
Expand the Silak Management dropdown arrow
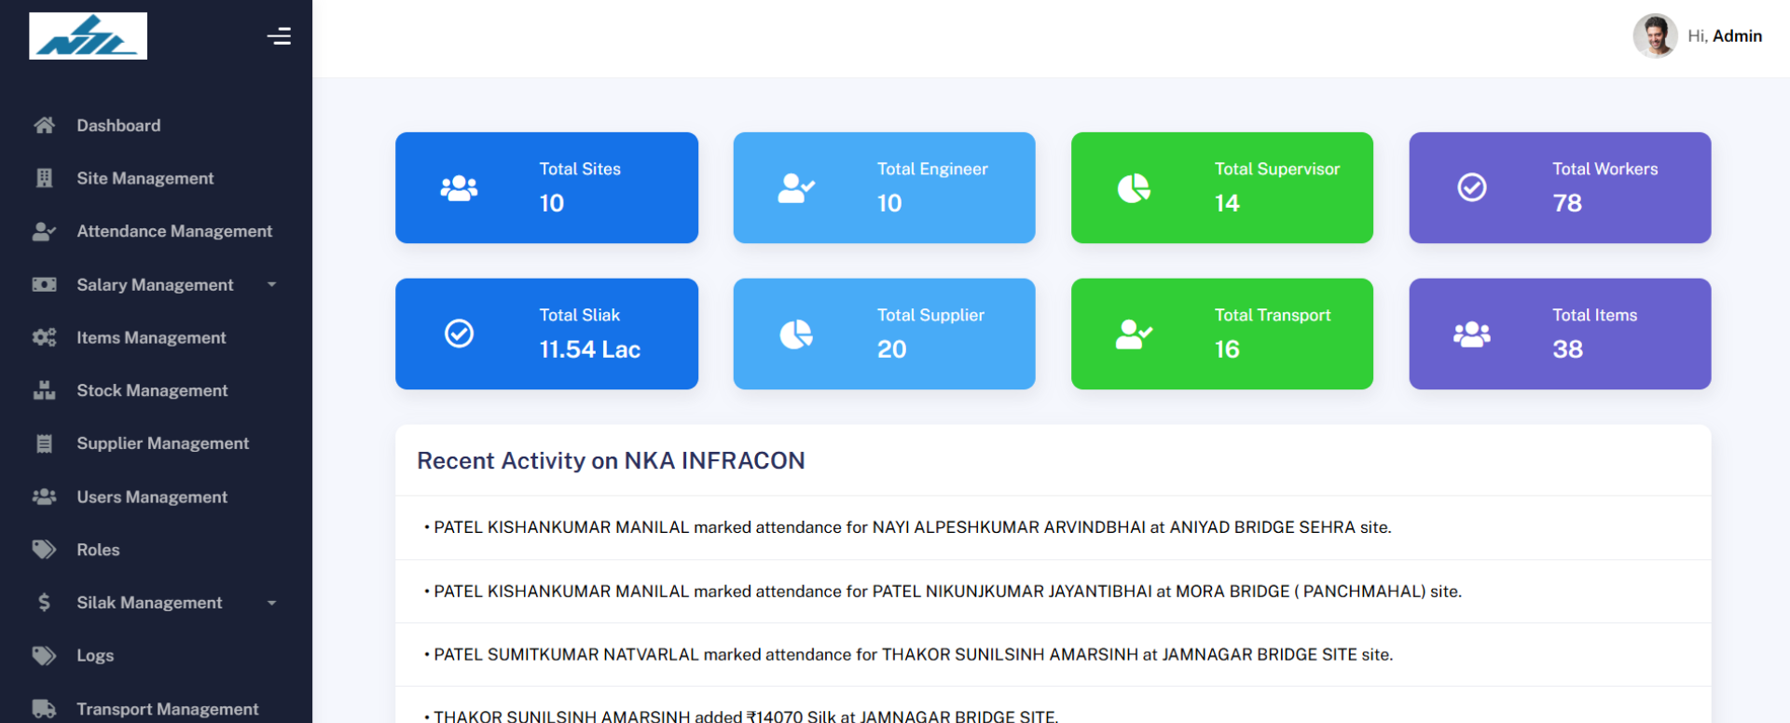click(x=271, y=603)
